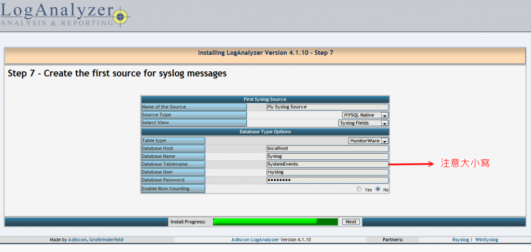The width and height of the screenshot is (531, 252).
Task: Open the Select View dropdown
Action: tap(364, 123)
